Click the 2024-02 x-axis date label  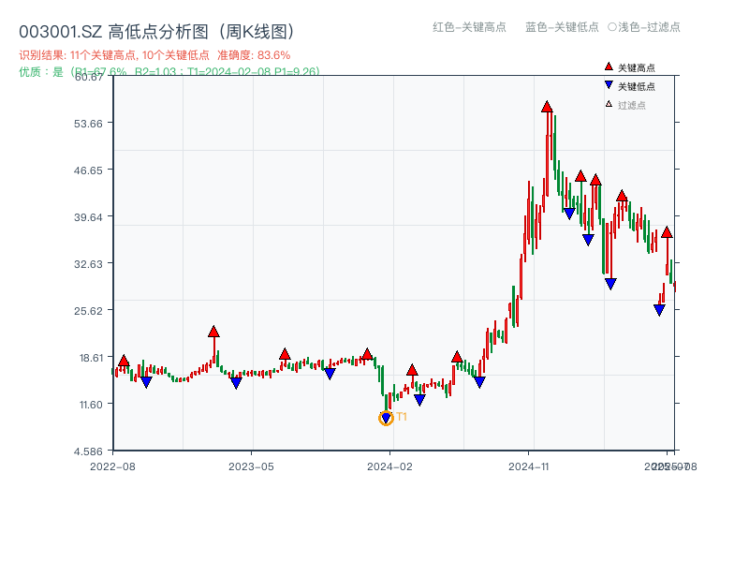tap(389, 466)
